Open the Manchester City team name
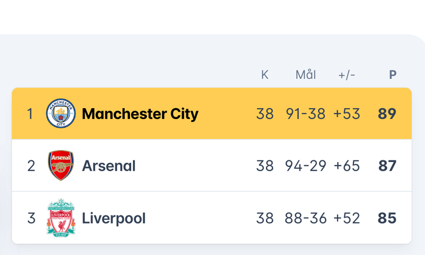Viewport: 425px width, 255px height. pos(140,114)
